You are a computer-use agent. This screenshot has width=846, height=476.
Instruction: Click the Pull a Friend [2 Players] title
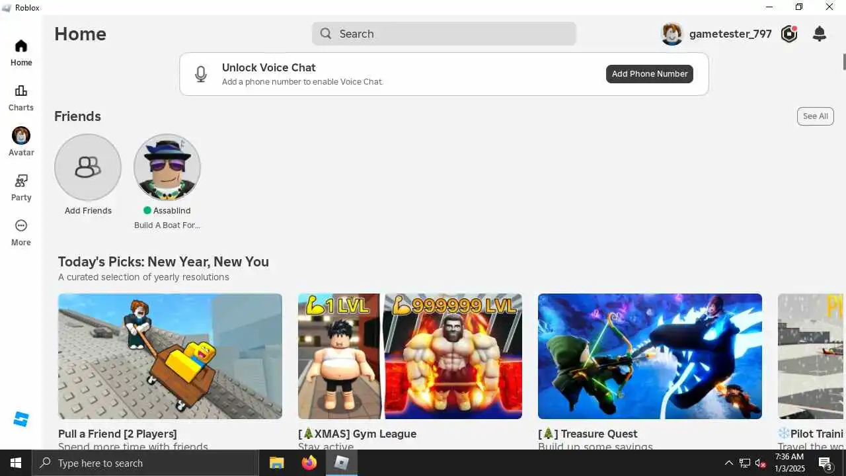point(118,434)
